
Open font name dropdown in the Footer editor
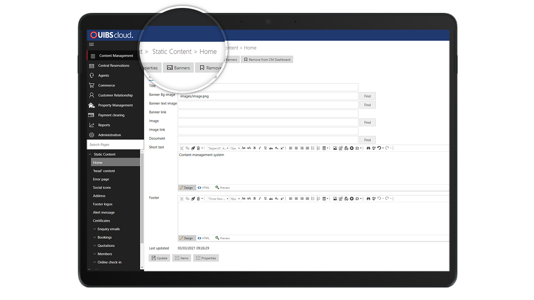coord(218,199)
